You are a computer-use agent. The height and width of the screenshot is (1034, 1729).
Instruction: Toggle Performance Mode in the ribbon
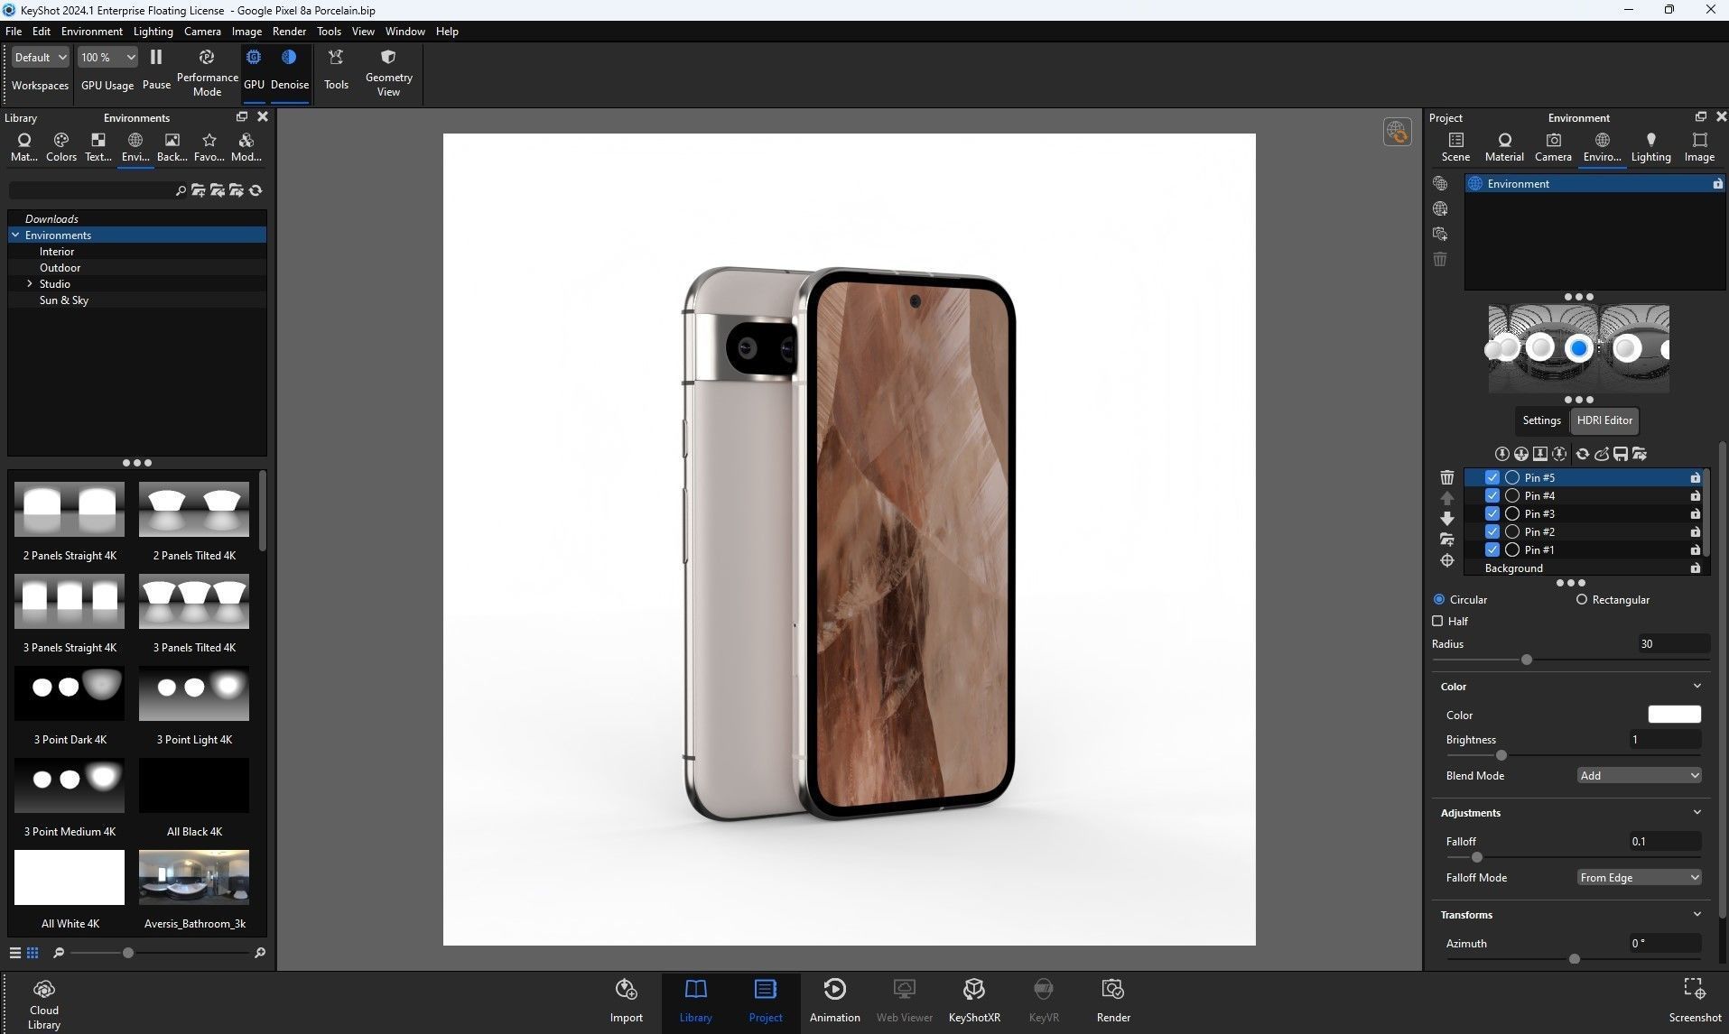click(207, 72)
